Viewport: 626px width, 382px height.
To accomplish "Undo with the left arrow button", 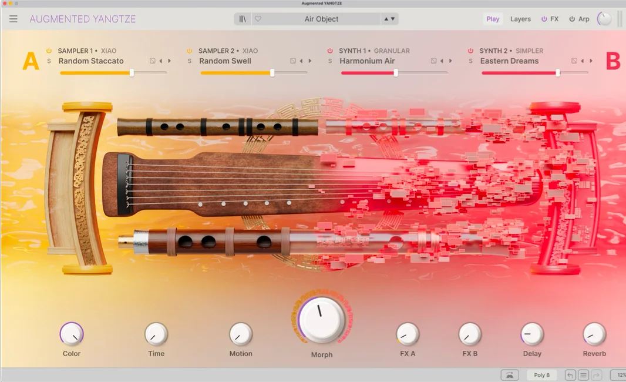I will coord(570,375).
